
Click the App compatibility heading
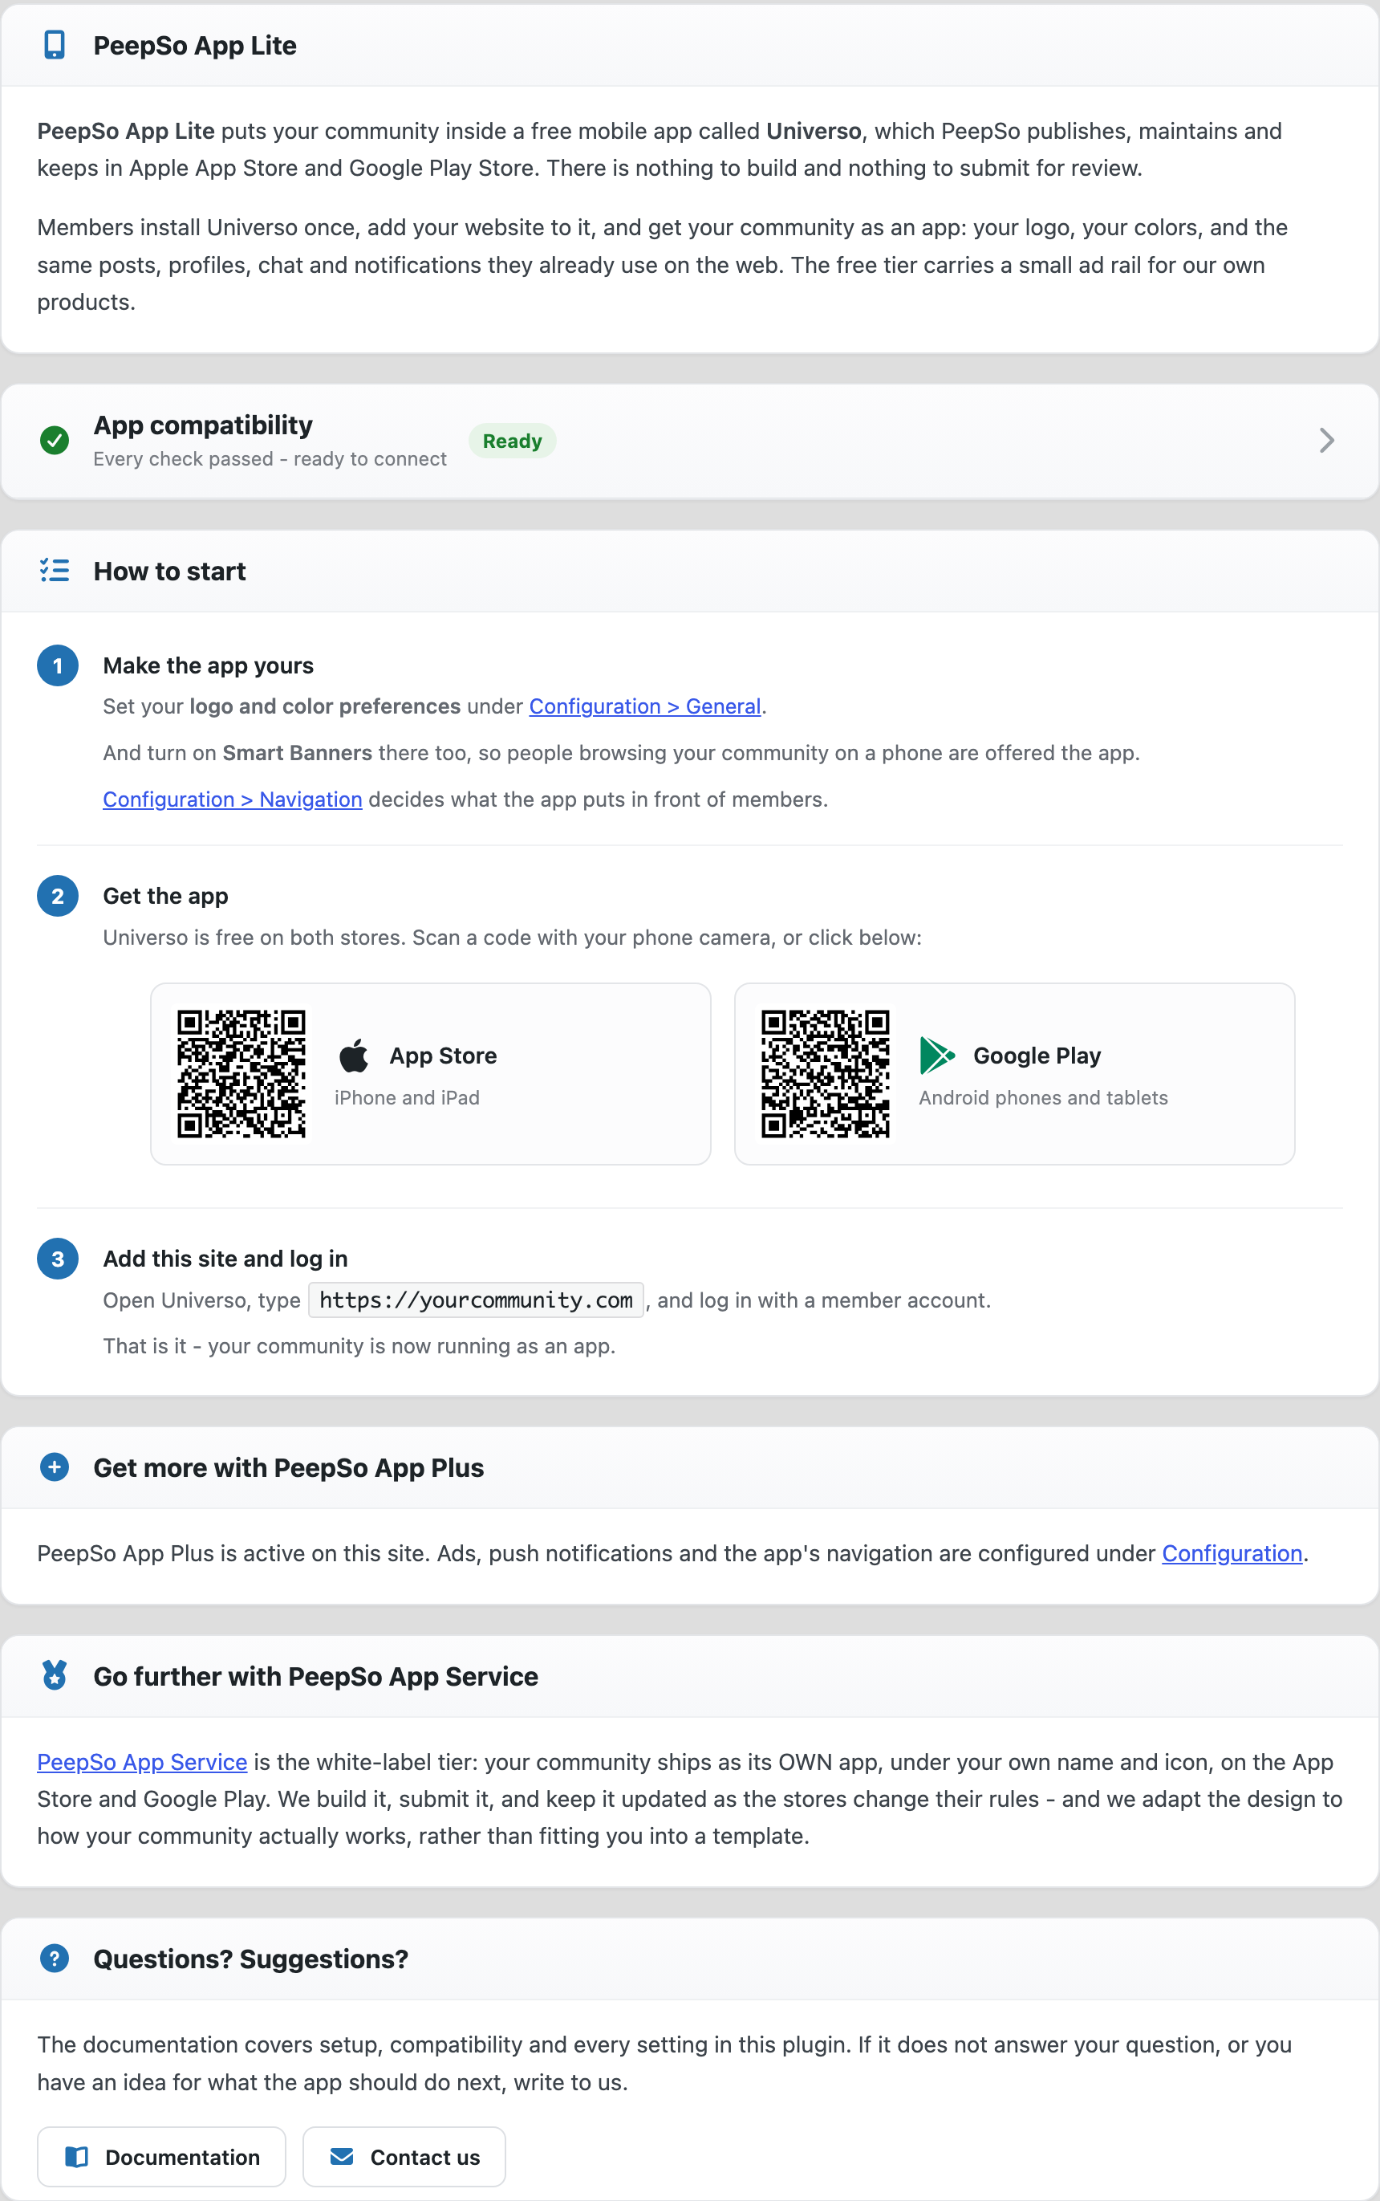pyautogui.click(x=203, y=425)
